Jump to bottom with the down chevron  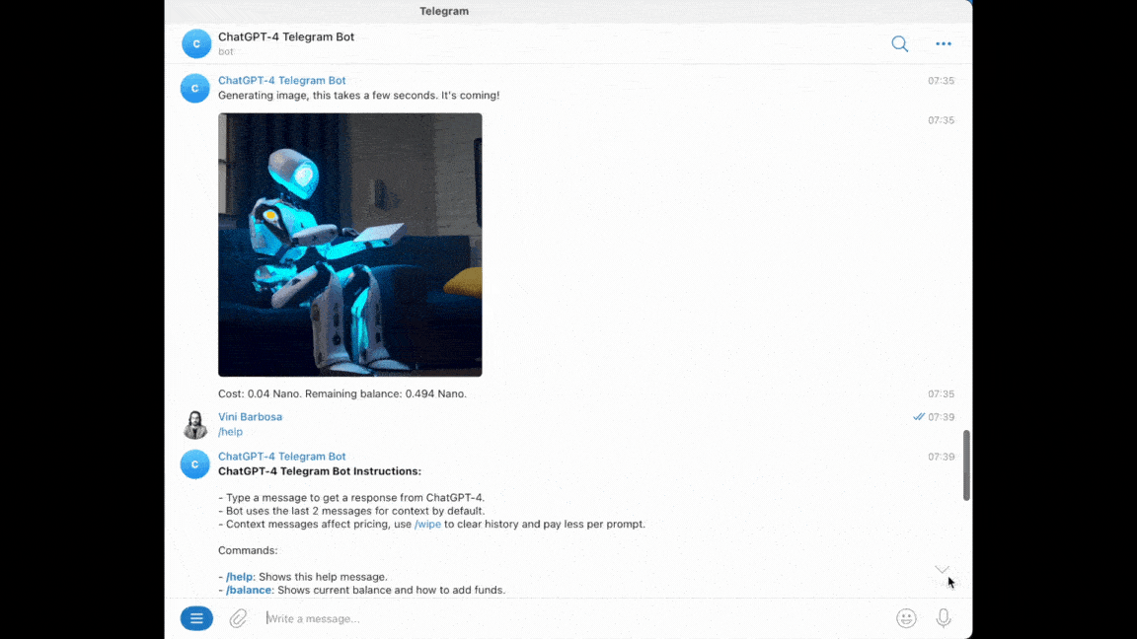[x=942, y=569]
